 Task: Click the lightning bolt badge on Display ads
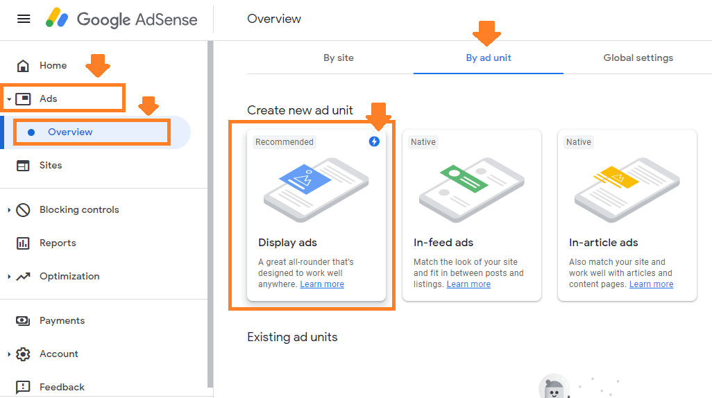point(374,141)
